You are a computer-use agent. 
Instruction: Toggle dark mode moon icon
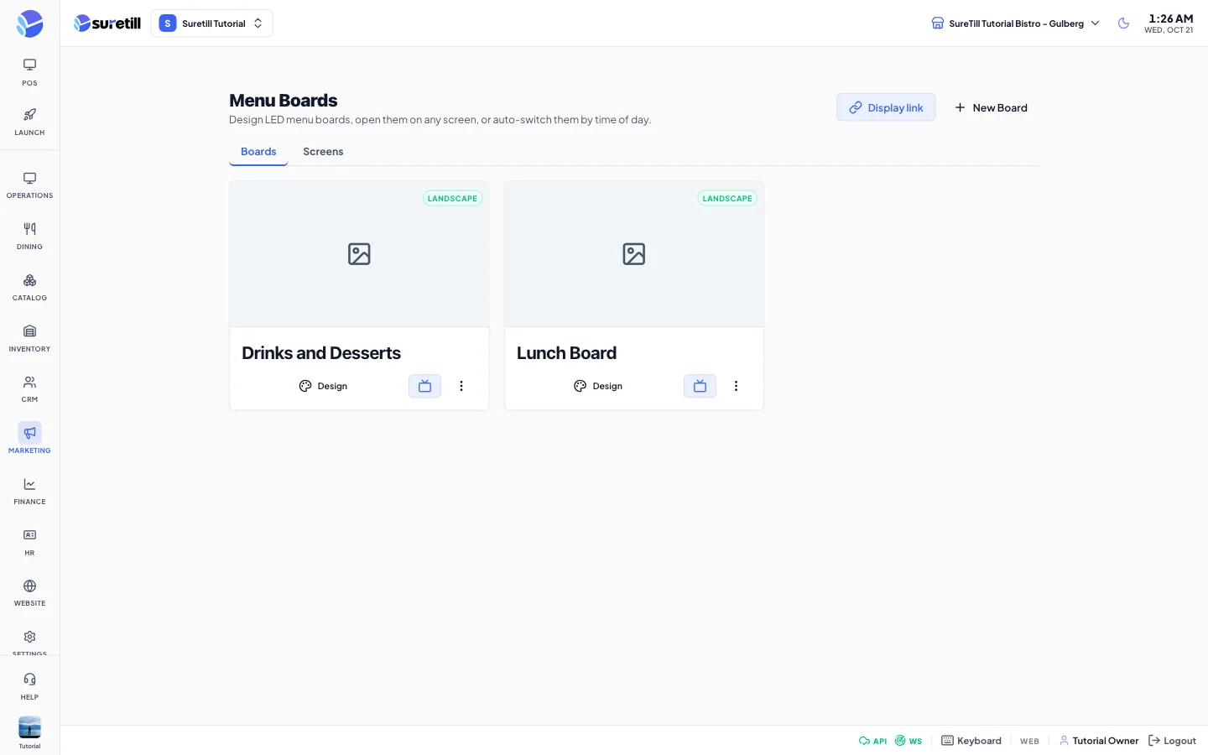(x=1123, y=23)
